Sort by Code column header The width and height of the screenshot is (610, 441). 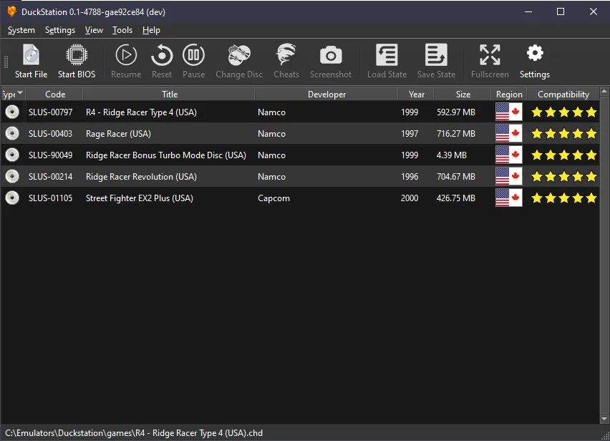55,94
